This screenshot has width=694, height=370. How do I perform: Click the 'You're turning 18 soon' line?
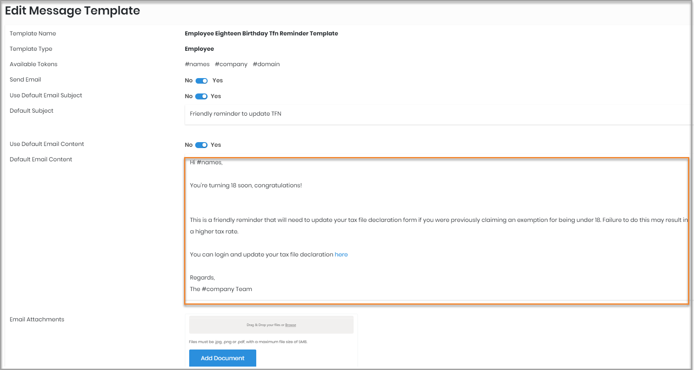click(x=246, y=186)
